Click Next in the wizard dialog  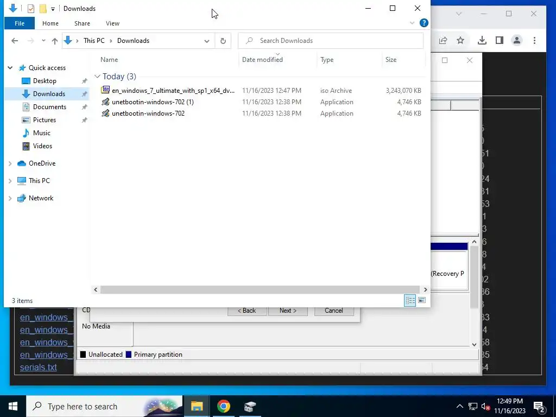[288, 311]
